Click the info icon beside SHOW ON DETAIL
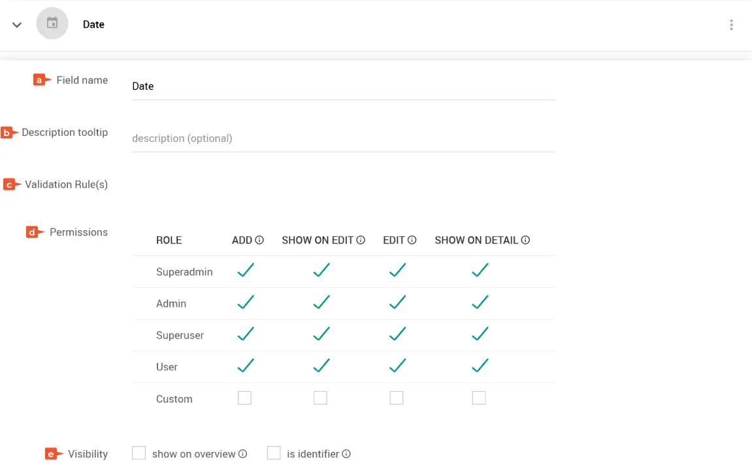The width and height of the screenshot is (752, 465). pos(525,240)
